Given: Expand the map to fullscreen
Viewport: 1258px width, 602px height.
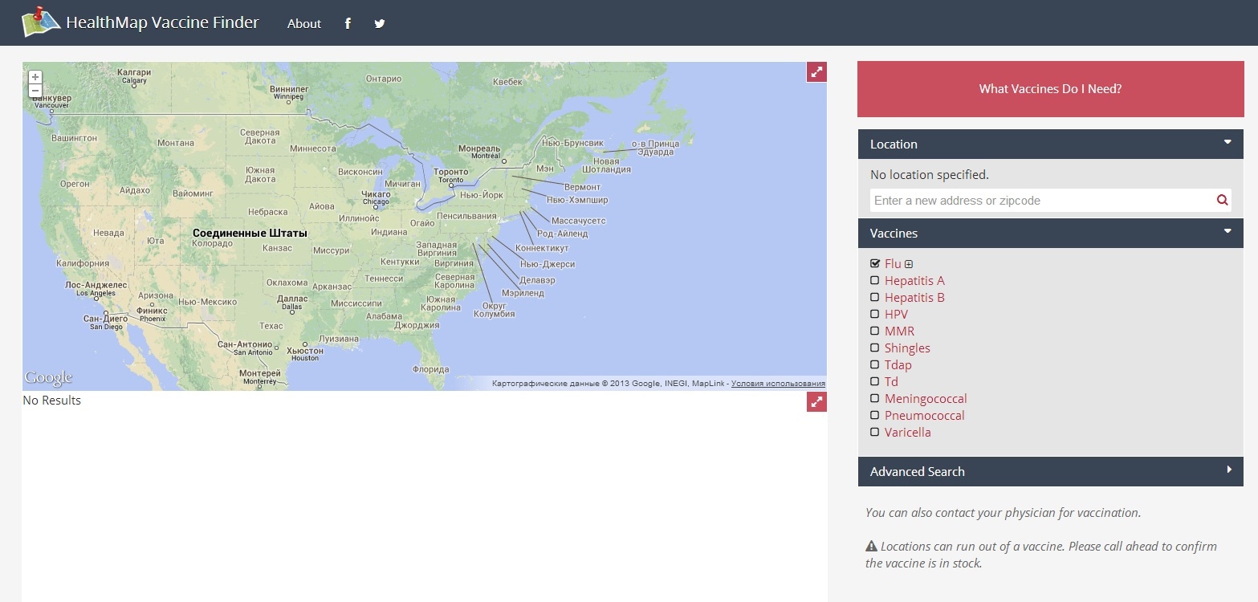Looking at the screenshot, I should point(816,72).
